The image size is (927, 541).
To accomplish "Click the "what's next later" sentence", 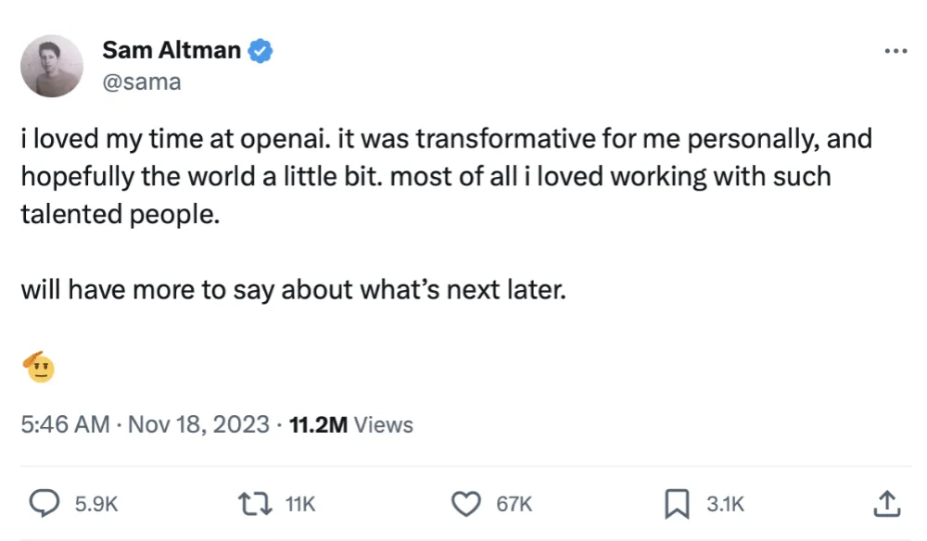I will [x=292, y=291].
